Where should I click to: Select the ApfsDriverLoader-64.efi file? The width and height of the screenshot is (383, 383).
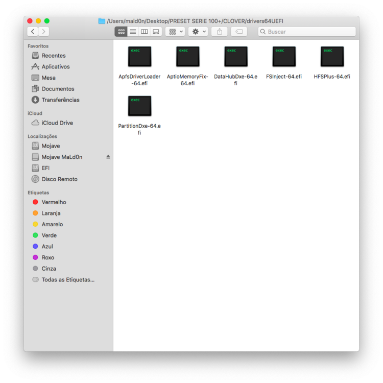[139, 57]
